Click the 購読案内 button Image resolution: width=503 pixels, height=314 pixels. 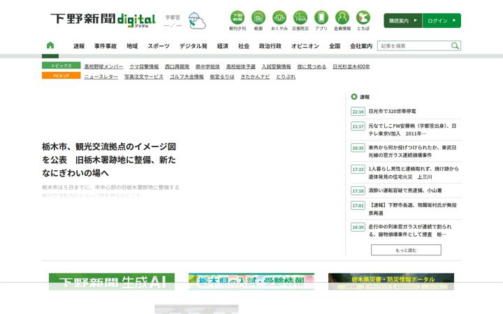(403, 20)
